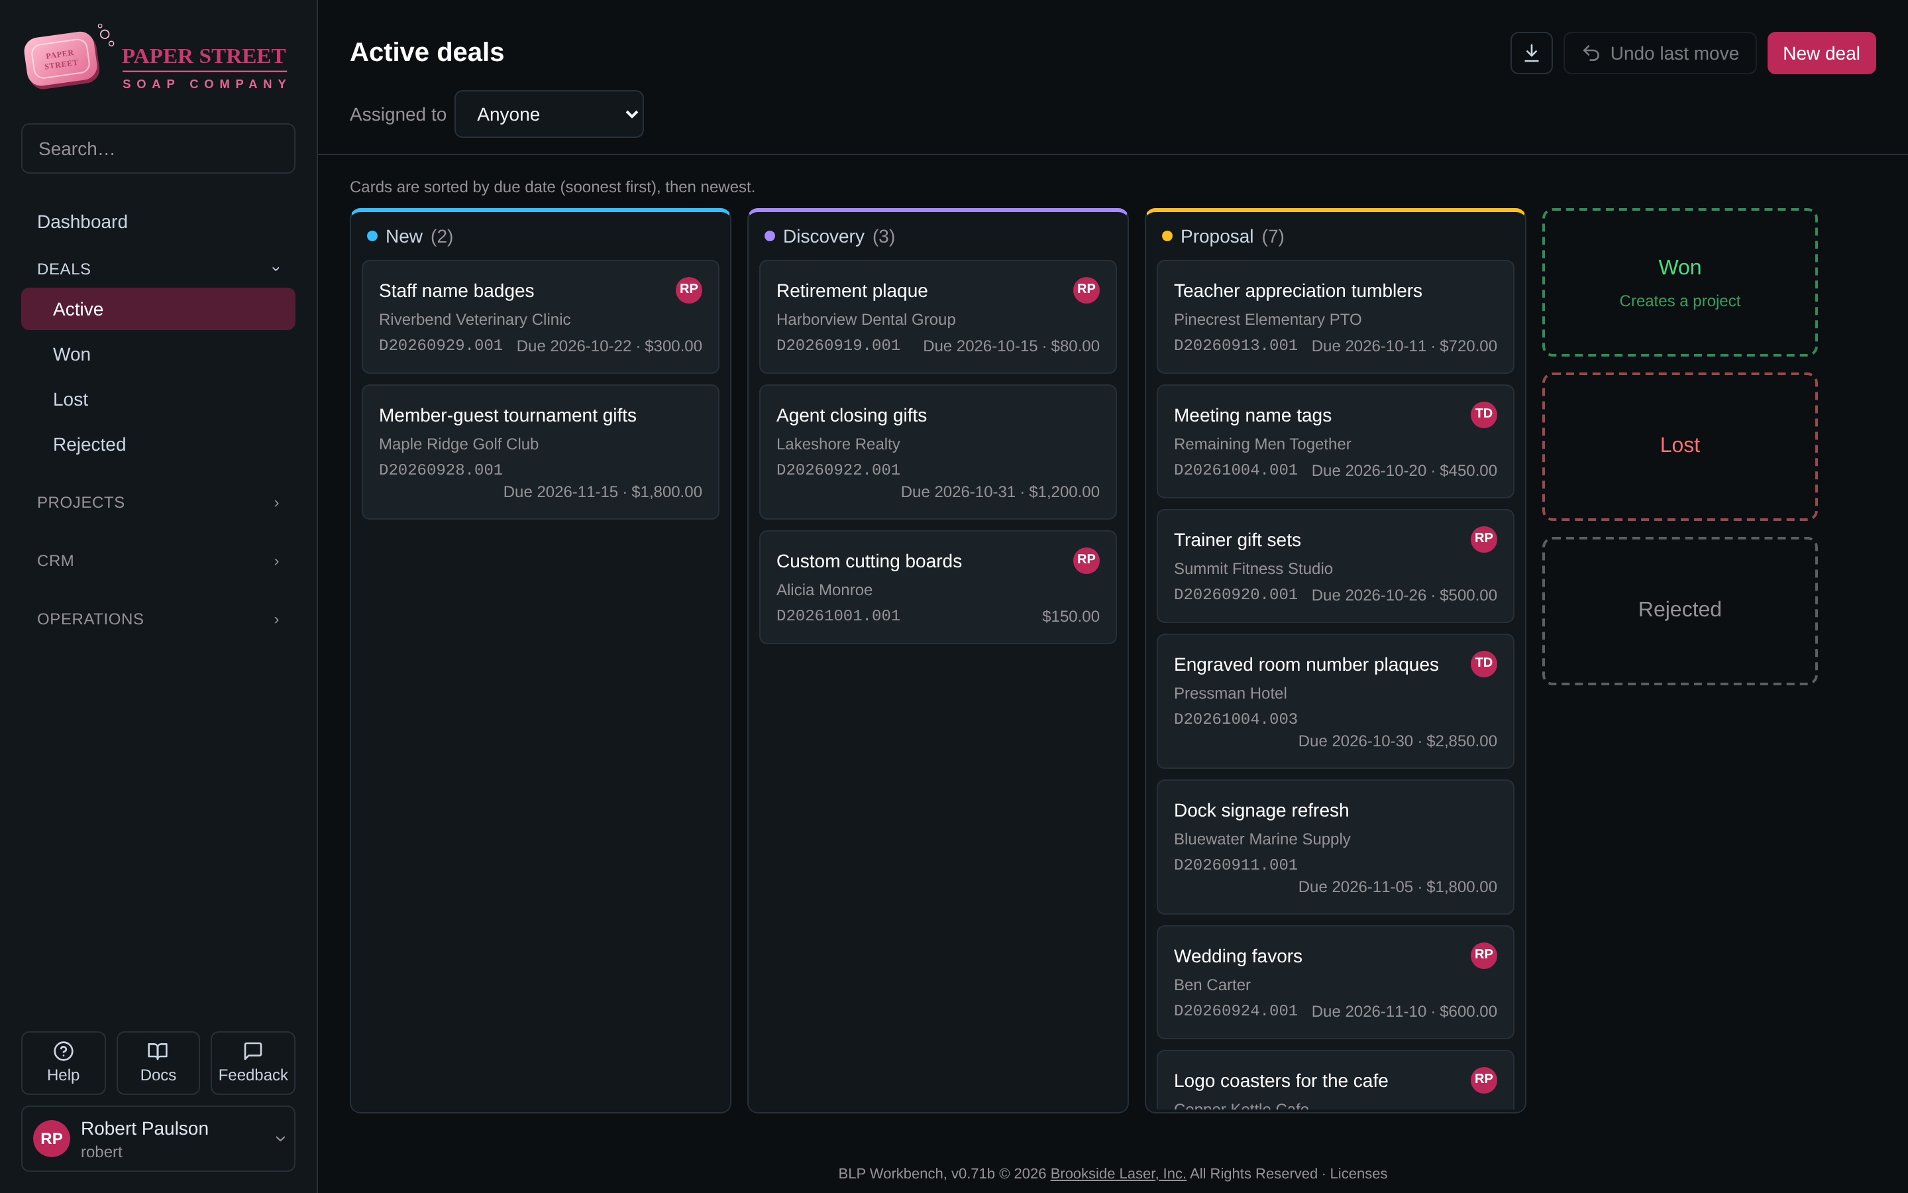Screen dimensions: 1908x1193
Task: Click deal ID D20261004.003
Action: point(1235,719)
